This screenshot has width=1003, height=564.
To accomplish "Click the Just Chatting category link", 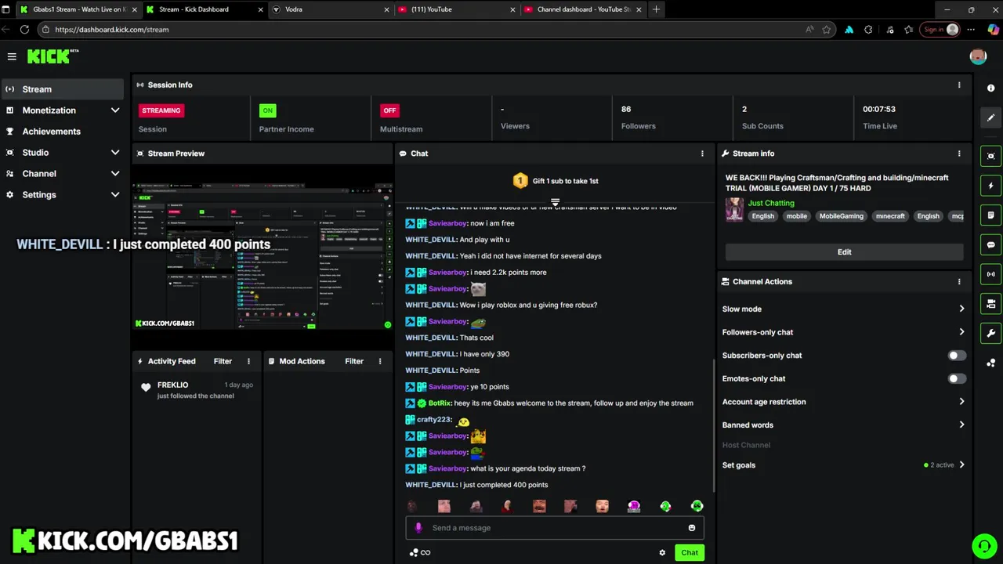I will [x=771, y=203].
